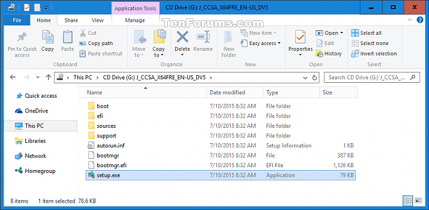Viewport: 429px width, 210px height.
Task: Click Edit in the Open group
Action: (325, 43)
